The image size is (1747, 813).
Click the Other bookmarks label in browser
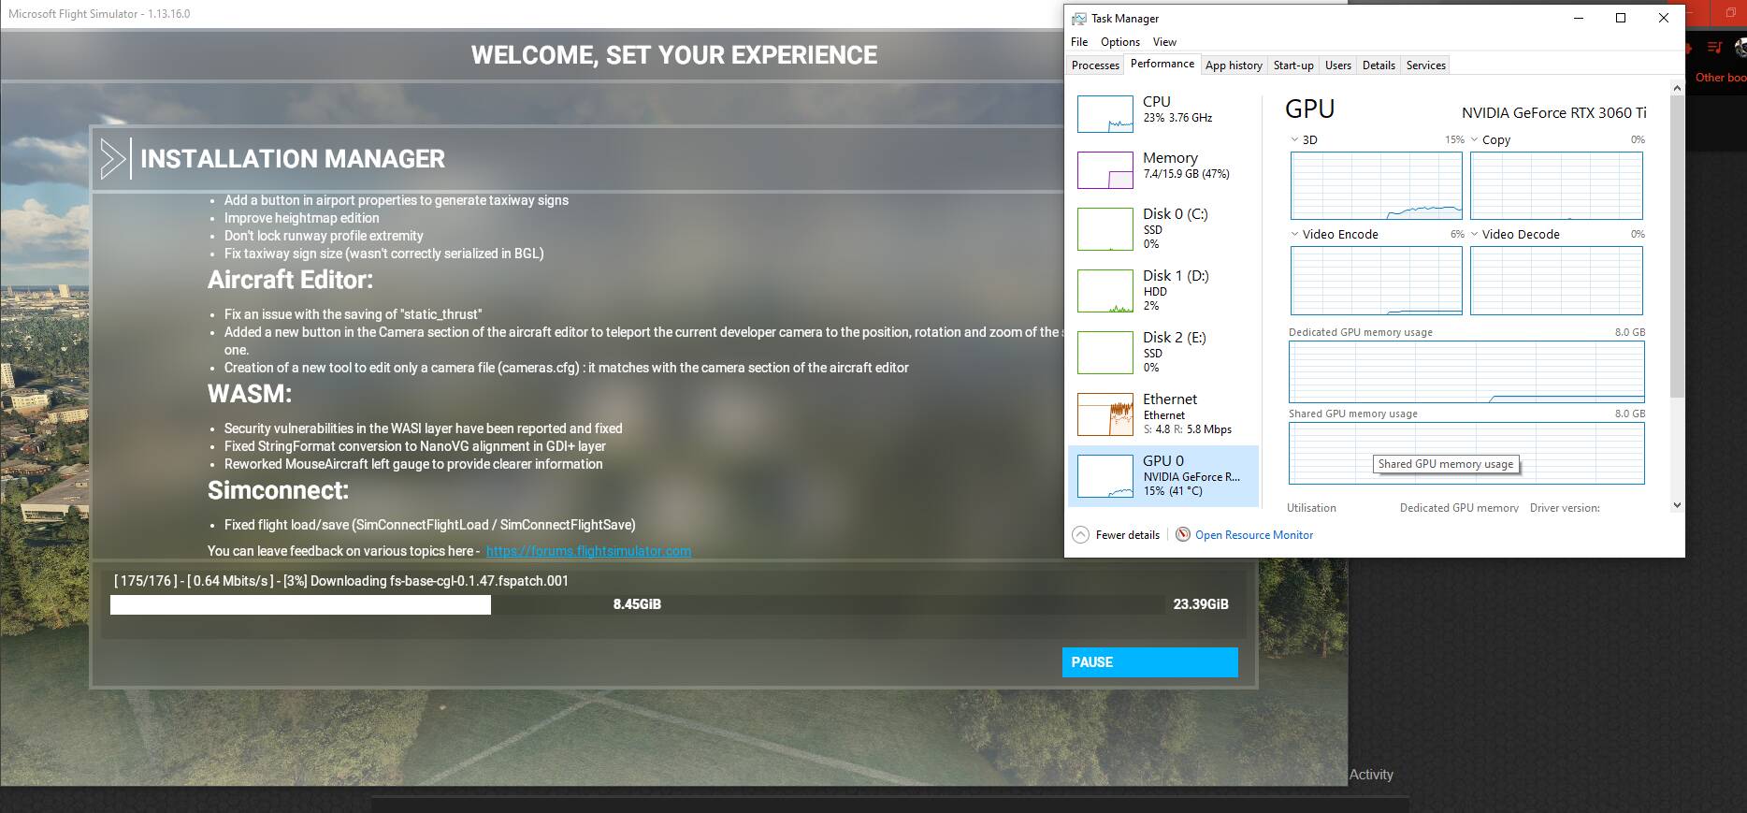click(x=1721, y=78)
